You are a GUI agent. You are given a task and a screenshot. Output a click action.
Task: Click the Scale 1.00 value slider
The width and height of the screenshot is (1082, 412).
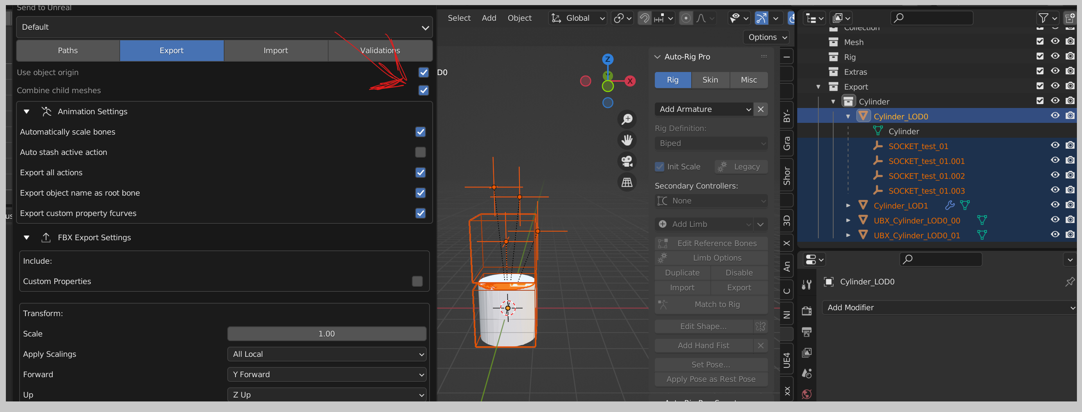pyautogui.click(x=326, y=333)
